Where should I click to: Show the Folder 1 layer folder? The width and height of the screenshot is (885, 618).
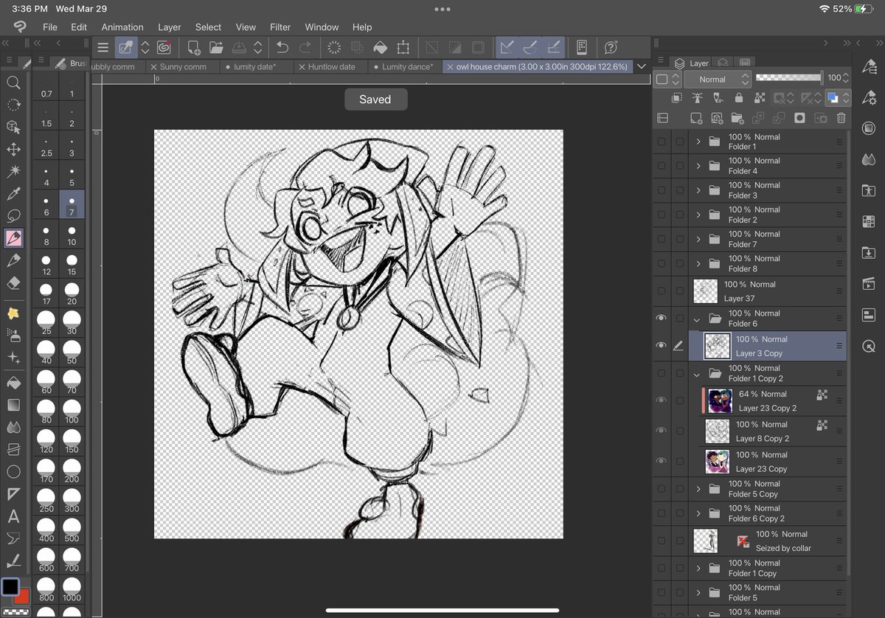[661, 142]
